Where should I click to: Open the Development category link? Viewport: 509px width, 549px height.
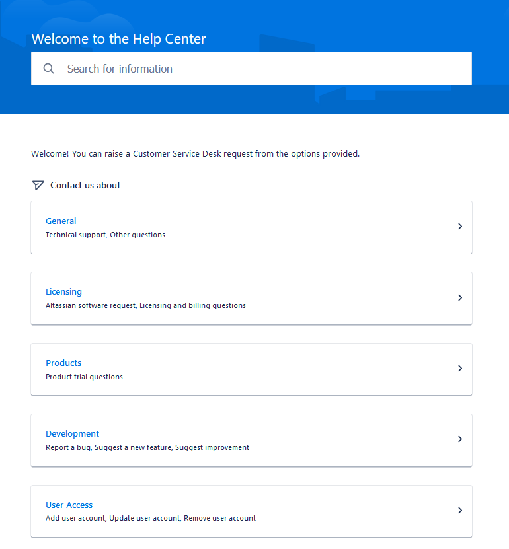tap(73, 434)
